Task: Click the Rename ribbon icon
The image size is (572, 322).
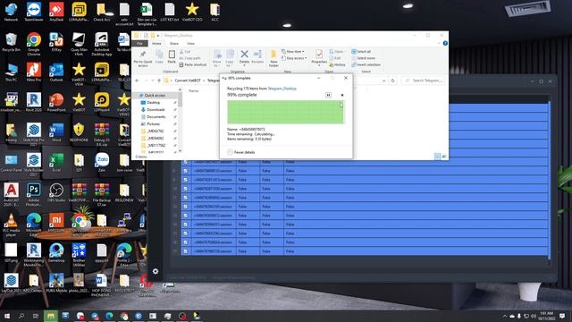Action: point(257,57)
